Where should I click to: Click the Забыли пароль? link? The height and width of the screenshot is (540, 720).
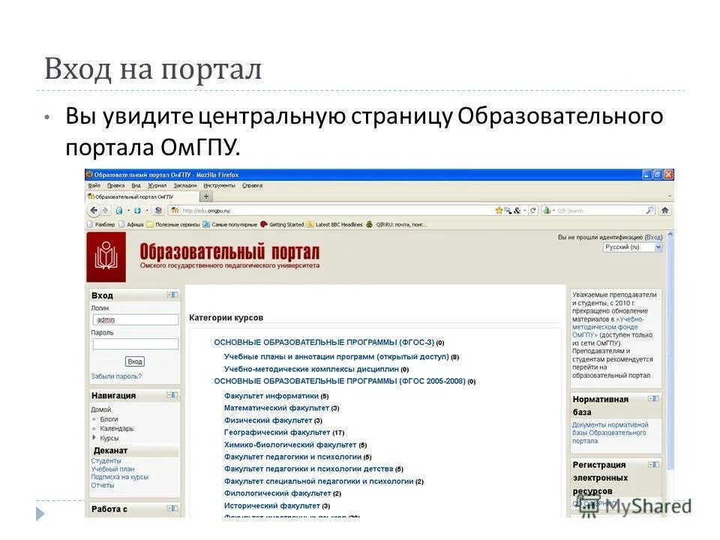click(116, 376)
